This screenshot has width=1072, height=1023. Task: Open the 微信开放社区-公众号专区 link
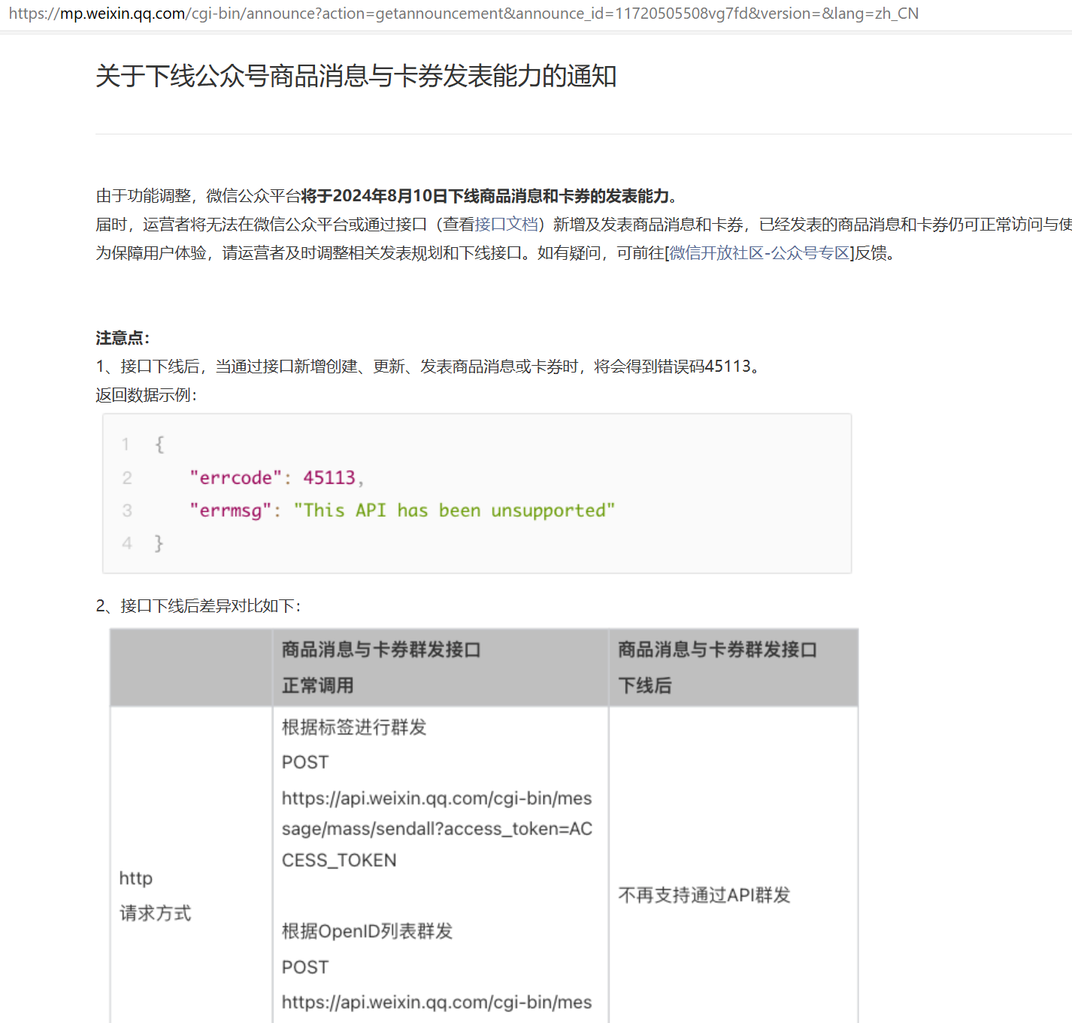[759, 253]
